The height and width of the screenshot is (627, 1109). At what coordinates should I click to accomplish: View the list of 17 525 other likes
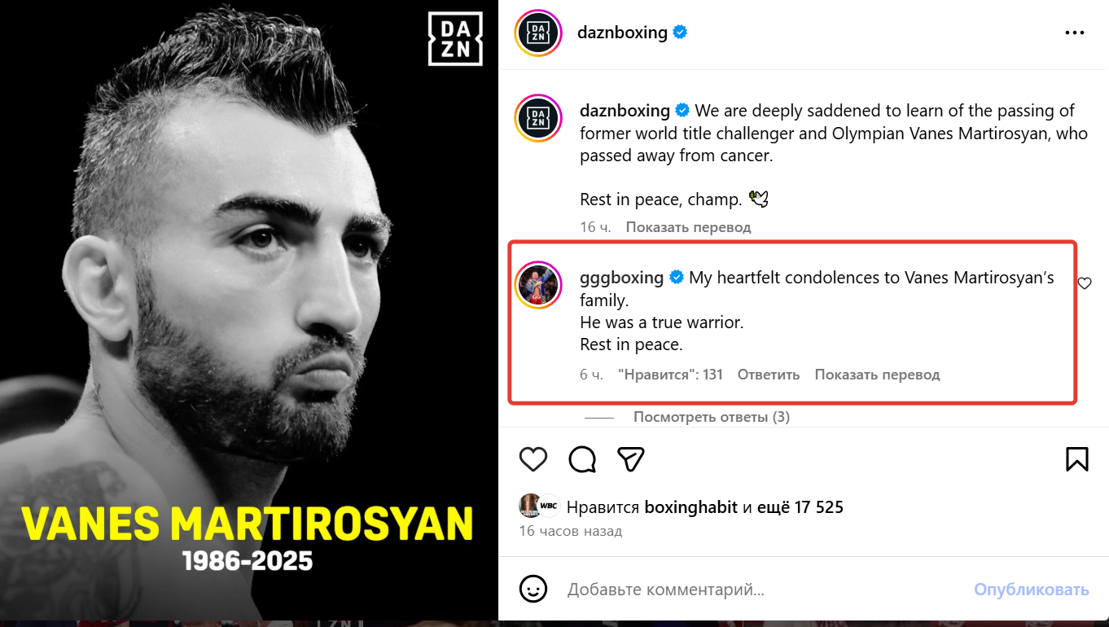[800, 507]
